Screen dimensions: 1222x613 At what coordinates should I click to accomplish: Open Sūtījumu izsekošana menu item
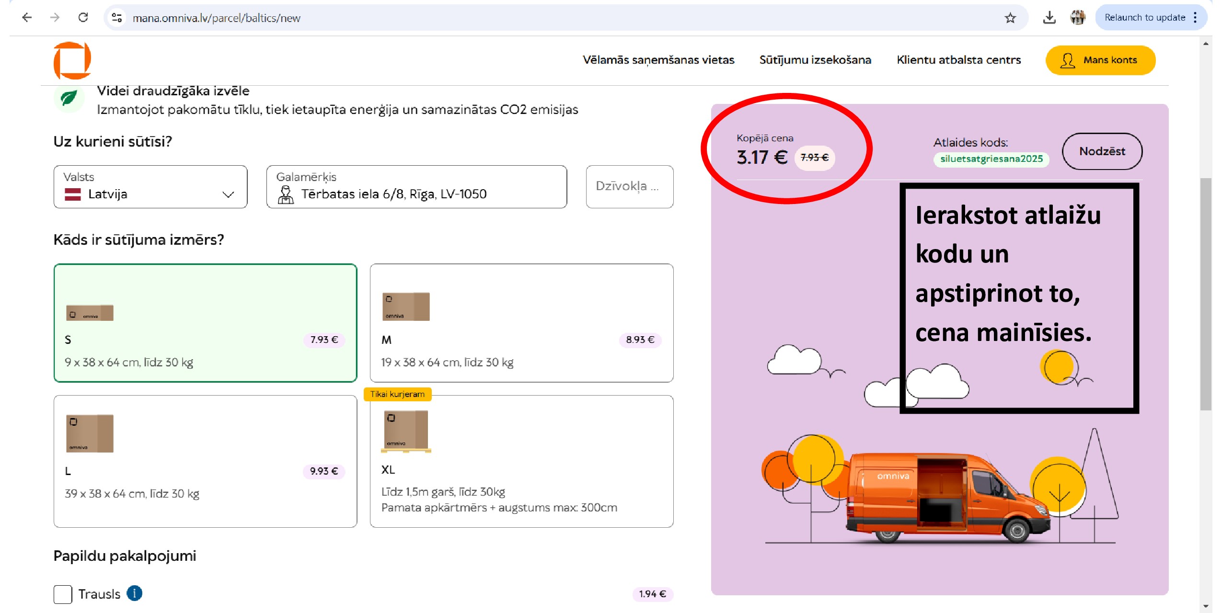point(815,60)
